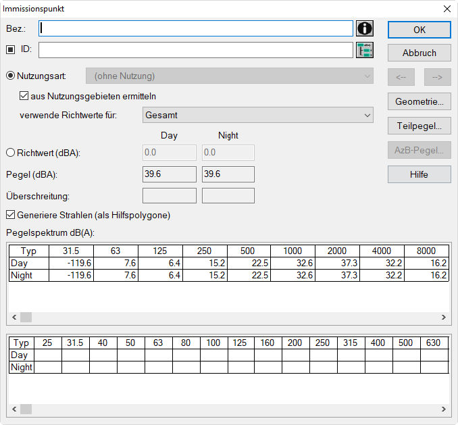
Task: Click the Richtwert Night value field
Action: pos(228,153)
